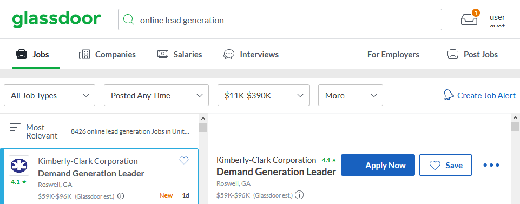The width and height of the screenshot is (520, 204).
Task: Select Demand Generation Leader in job list
Action: [x=91, y=174]
